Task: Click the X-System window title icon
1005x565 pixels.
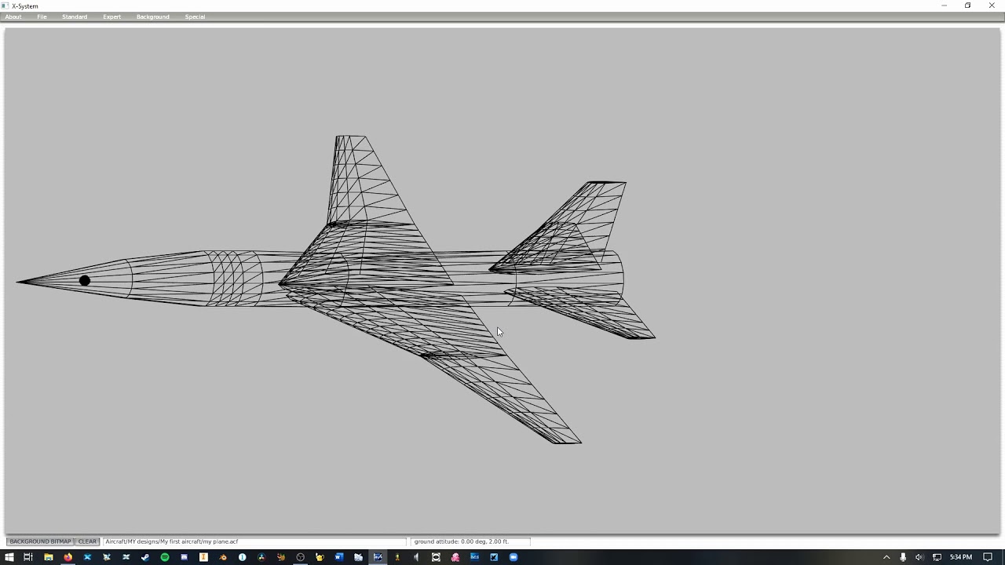Action: click(x=5, y=5)
